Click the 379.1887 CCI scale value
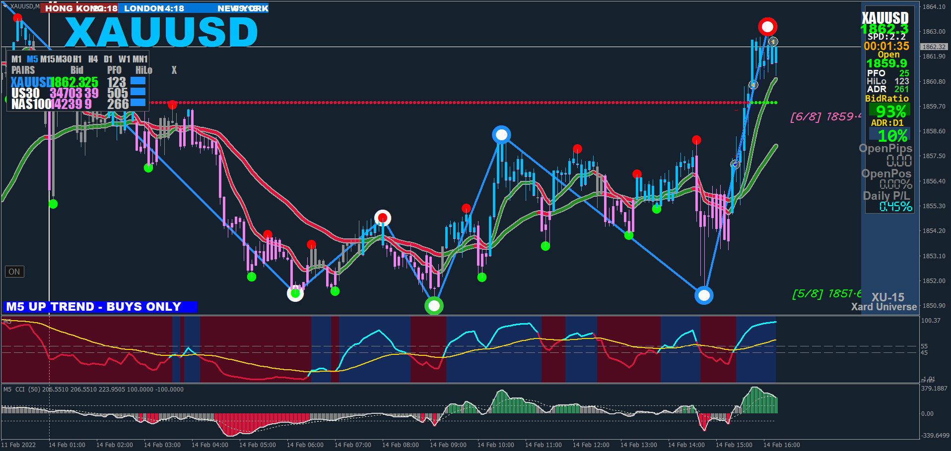951x451 pixels. pos(934,389)
